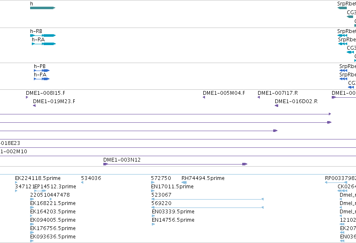
Task: Click the h-PB protein feature
Action: [41, 71]
